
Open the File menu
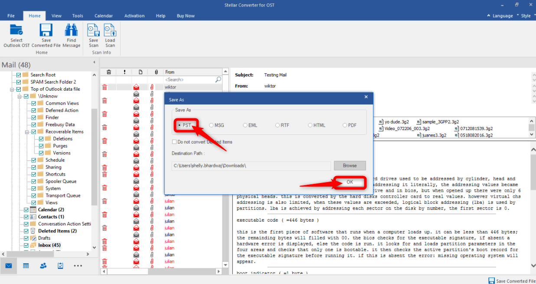(x=11, y=16)
